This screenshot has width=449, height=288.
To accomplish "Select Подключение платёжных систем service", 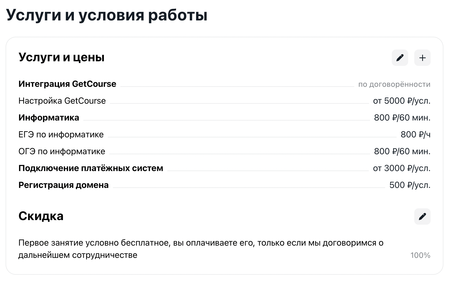I will click(x=91, y=168).
